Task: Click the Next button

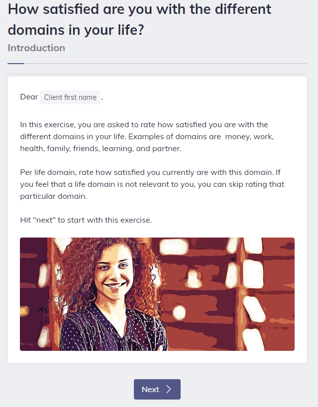Action: 157,389
